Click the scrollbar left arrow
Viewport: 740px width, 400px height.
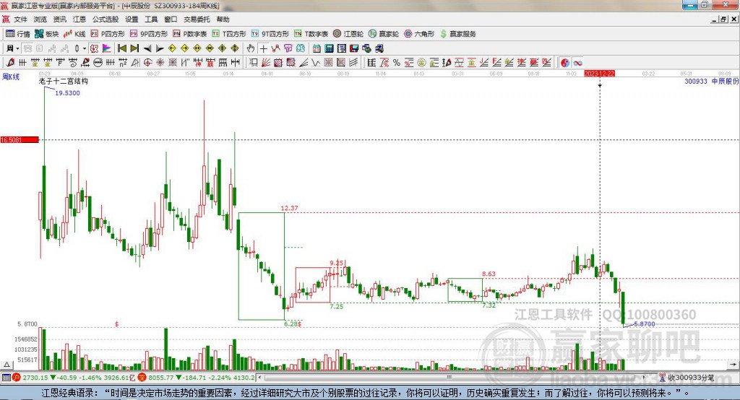click(260, 378)
